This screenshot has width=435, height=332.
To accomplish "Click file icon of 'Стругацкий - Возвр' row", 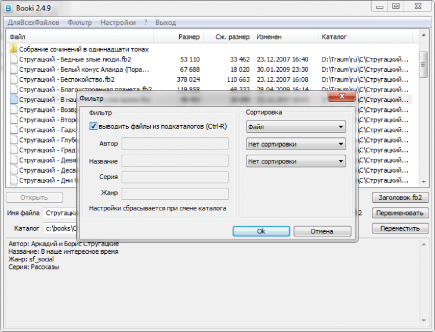I will click(13, 110).
